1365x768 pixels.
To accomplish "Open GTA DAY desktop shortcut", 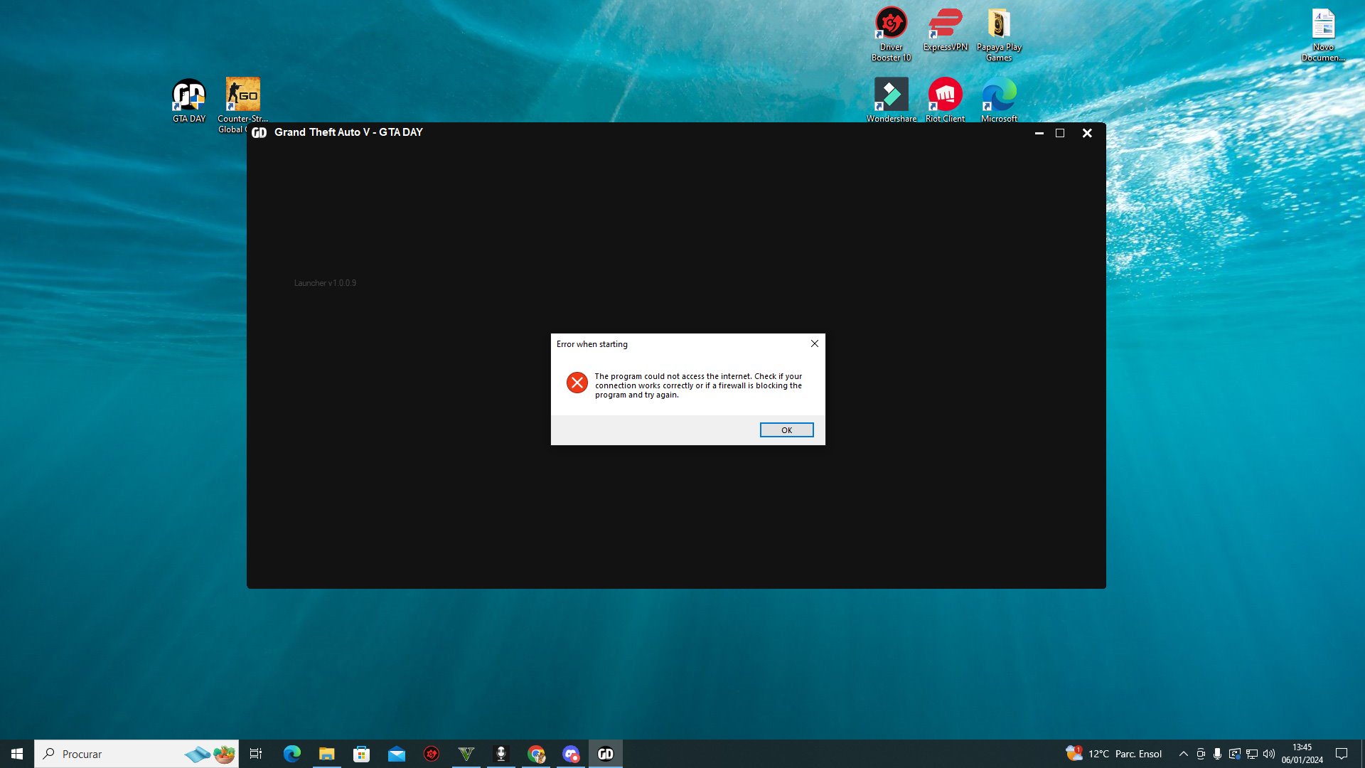I will point(188,96).
